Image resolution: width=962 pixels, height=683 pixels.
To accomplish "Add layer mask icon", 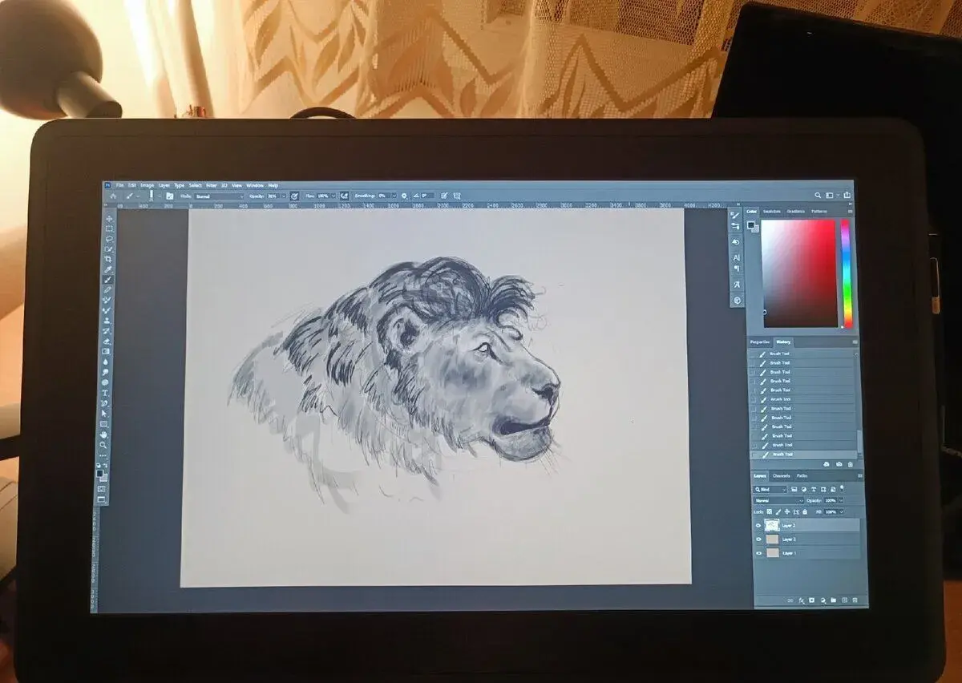I will (x=811, y=600).
